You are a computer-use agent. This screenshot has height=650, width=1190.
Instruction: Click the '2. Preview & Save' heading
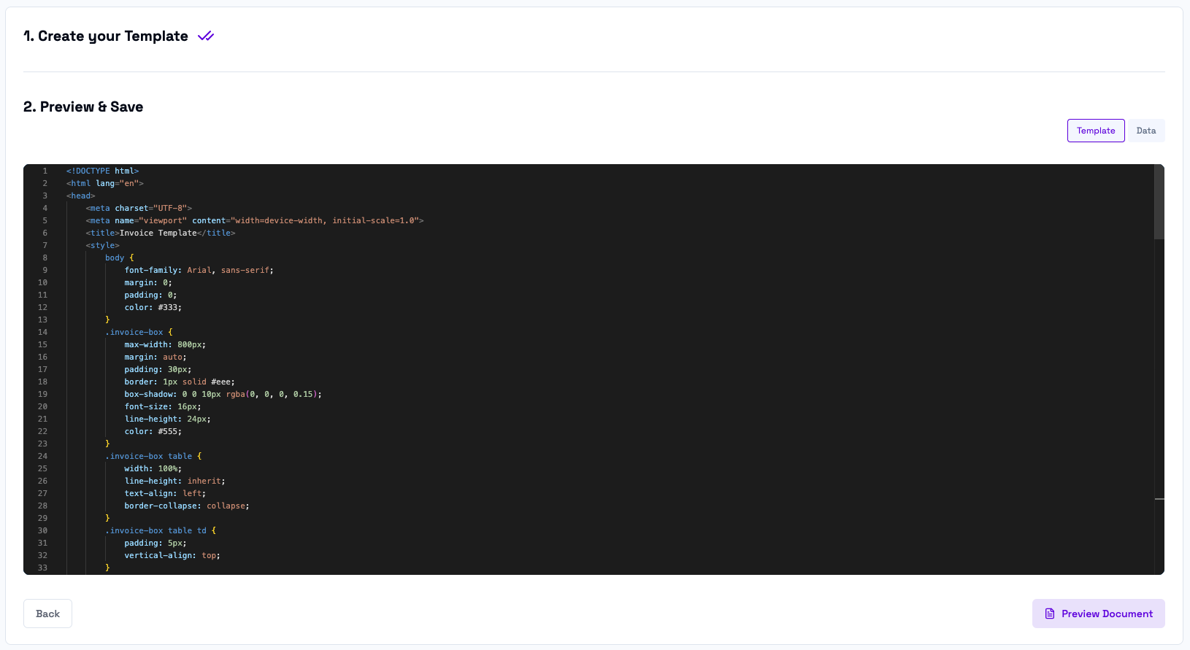tap(83, 107)
